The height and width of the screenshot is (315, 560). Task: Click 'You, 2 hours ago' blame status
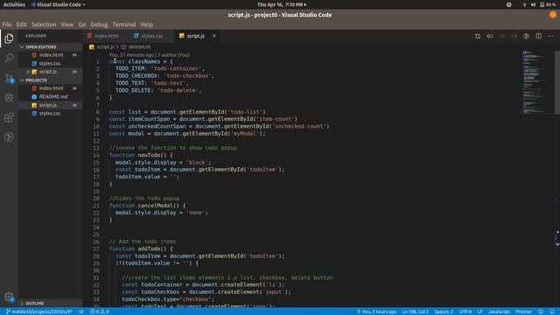(x=376, y=311)
